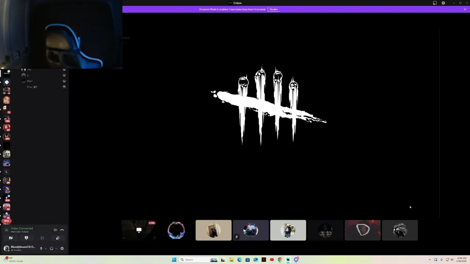Disconnect from the voice call
This screenshot has width=470, height=264.
click(x=62, y=230)
